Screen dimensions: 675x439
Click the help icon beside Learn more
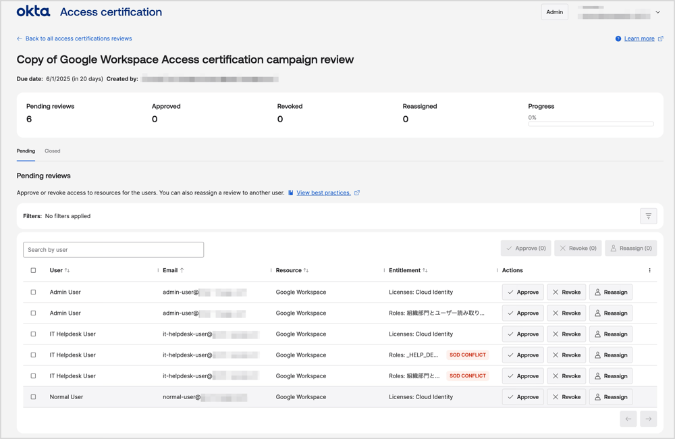(618, 38)
